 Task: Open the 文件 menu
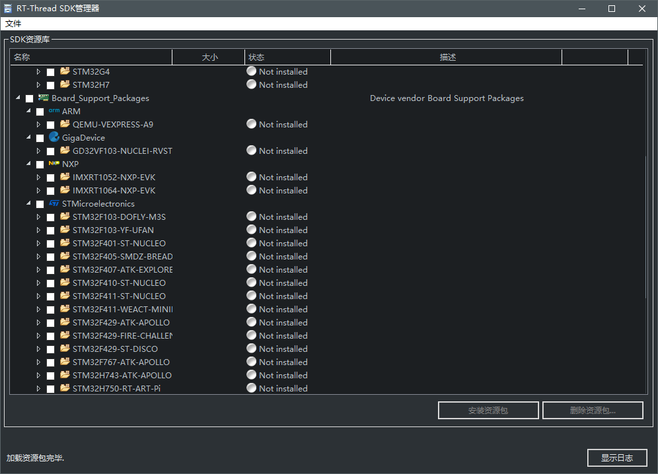tap(13, 24)
